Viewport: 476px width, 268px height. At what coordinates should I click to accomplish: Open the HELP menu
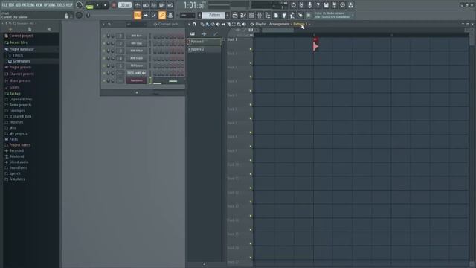click(69, 5)
